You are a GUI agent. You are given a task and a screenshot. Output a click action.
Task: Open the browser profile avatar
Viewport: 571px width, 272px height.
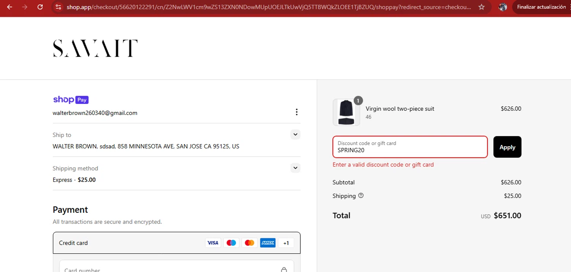coord(503,7)
